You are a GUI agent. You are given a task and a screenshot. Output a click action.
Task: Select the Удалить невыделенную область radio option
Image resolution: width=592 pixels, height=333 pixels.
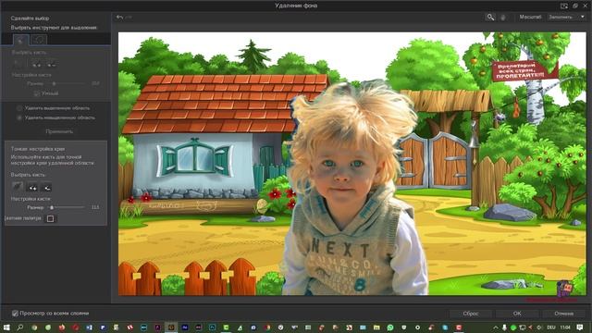(x=19, y=117)
